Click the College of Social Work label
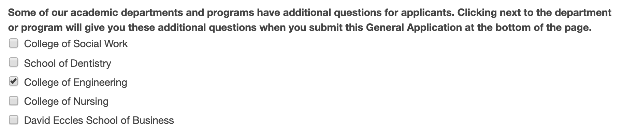 [76, 44]
